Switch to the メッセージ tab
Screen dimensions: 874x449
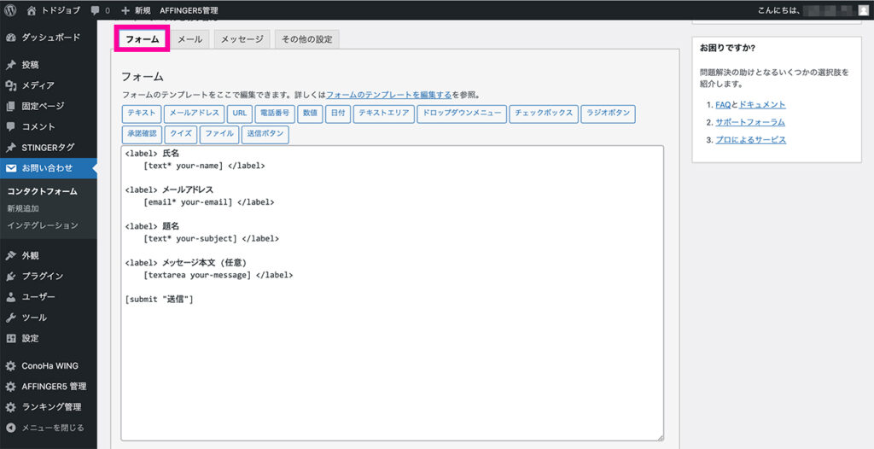242,39
